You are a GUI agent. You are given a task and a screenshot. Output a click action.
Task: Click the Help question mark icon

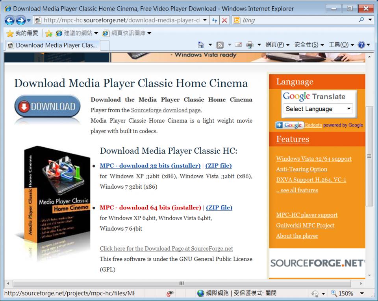tap(361, 45)
